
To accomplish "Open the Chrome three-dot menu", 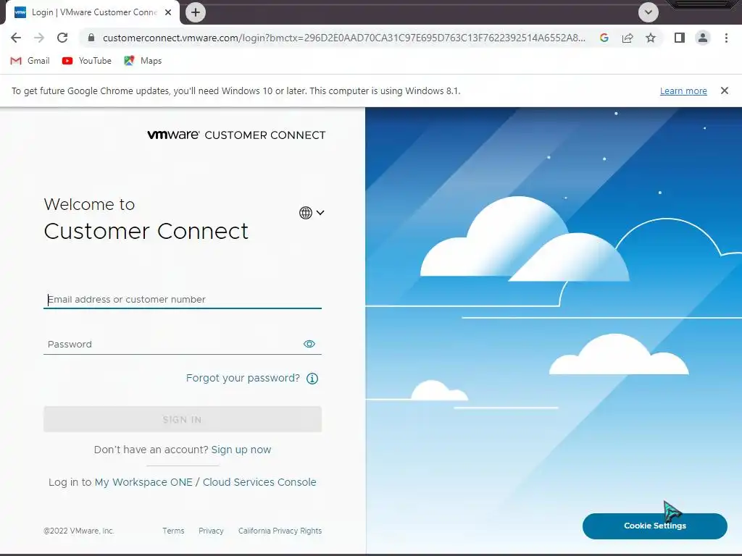I will click(x=726, y=38).
